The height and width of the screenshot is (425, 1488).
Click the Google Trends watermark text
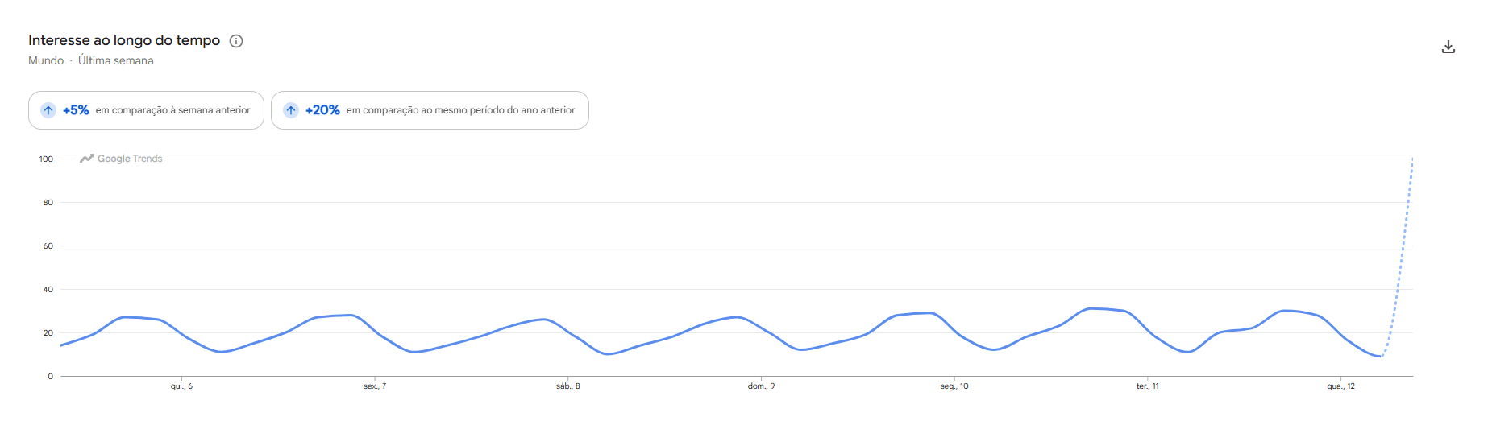130,159
